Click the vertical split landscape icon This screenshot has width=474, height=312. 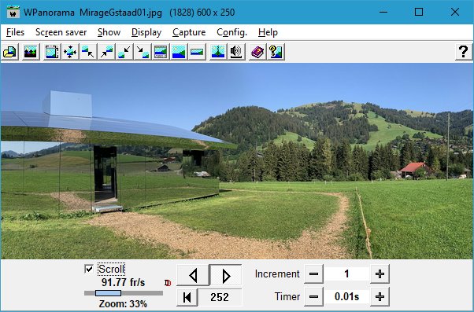click(218, 52)
